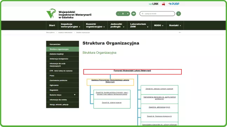Open ETR - tekst łatwy do czytania
This screenshot has width=227, height=127.
click(62, 71)
